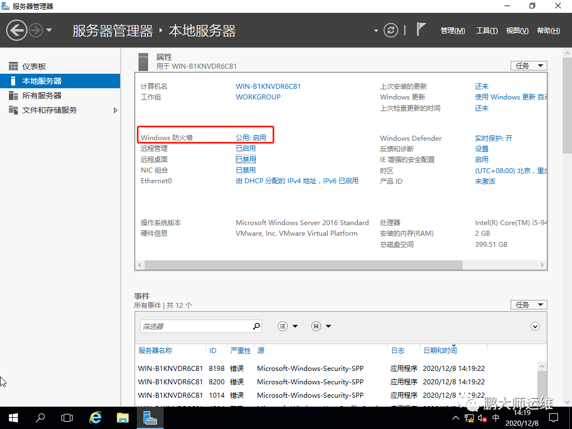572x429 pixels.
Task: Expand 文件和存储服务 submenu arrow
Action: [x=115, y=110]
